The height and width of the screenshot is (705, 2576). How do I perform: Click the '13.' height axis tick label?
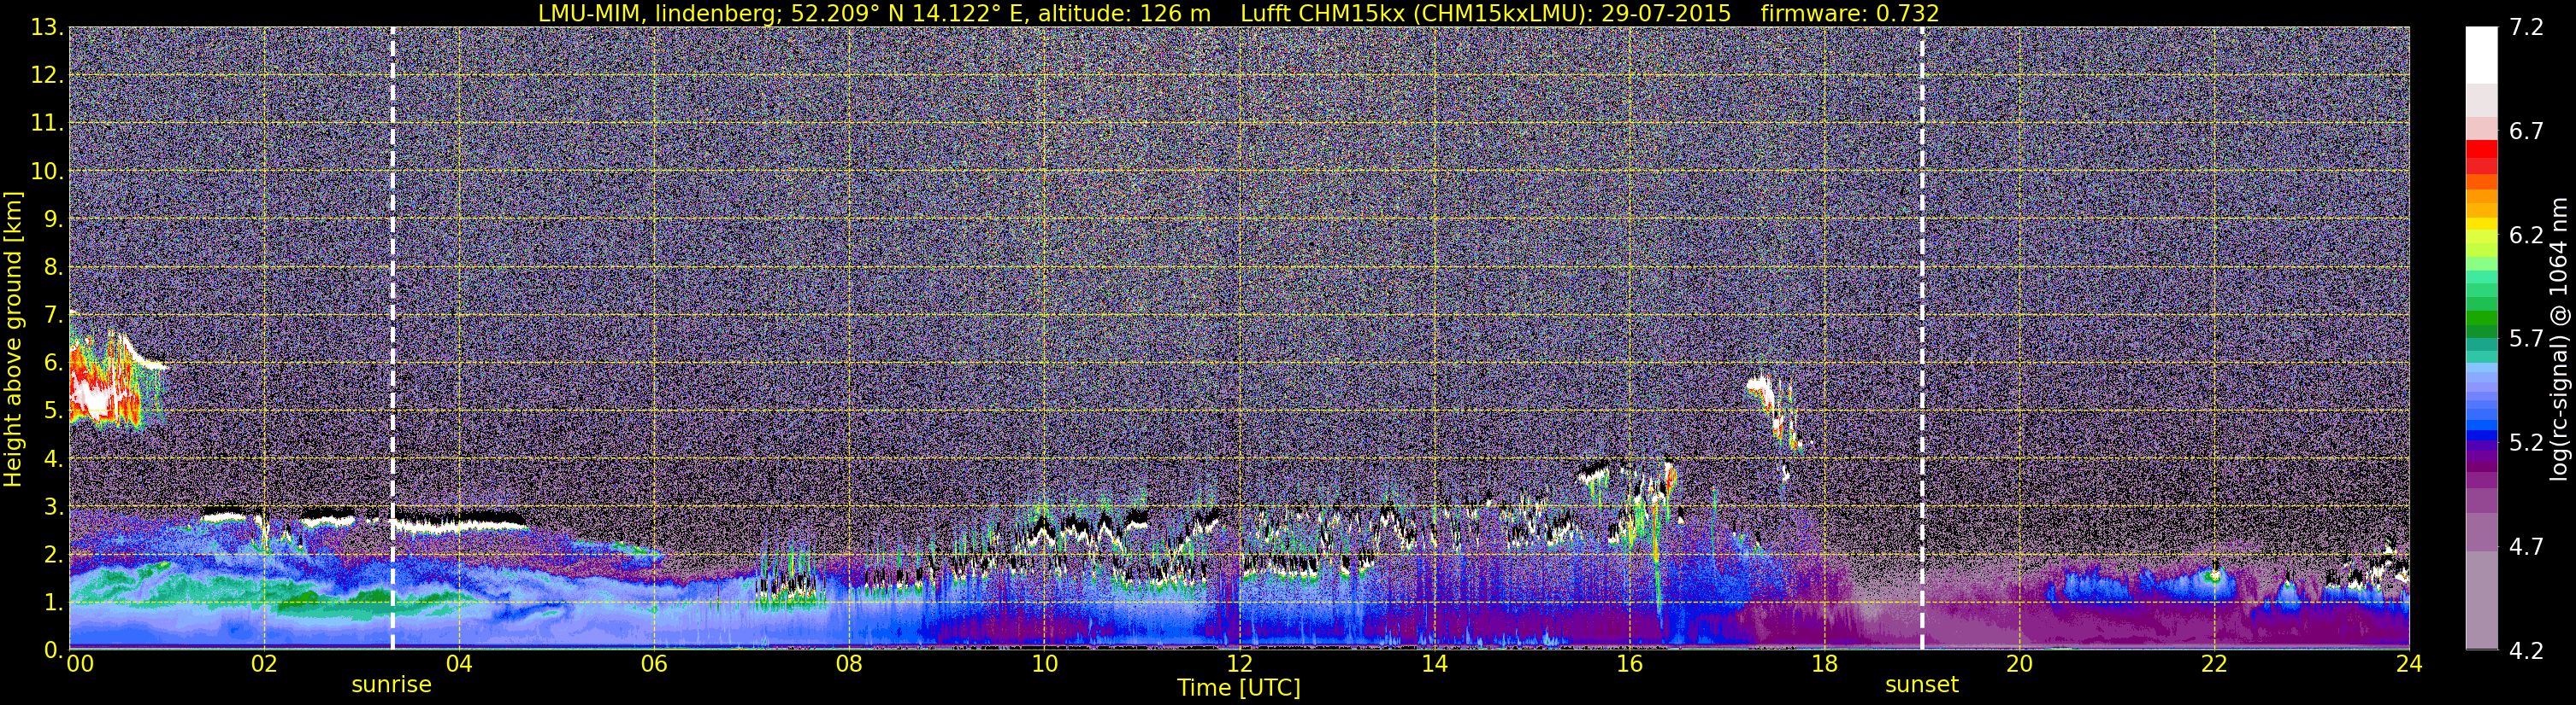pos(47,28)
